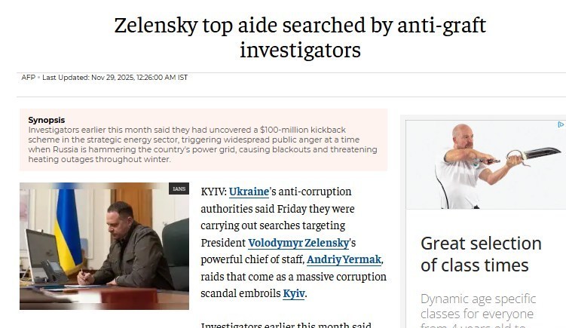Click the "Great selection of class times" ad headline

tap(481, 254)
